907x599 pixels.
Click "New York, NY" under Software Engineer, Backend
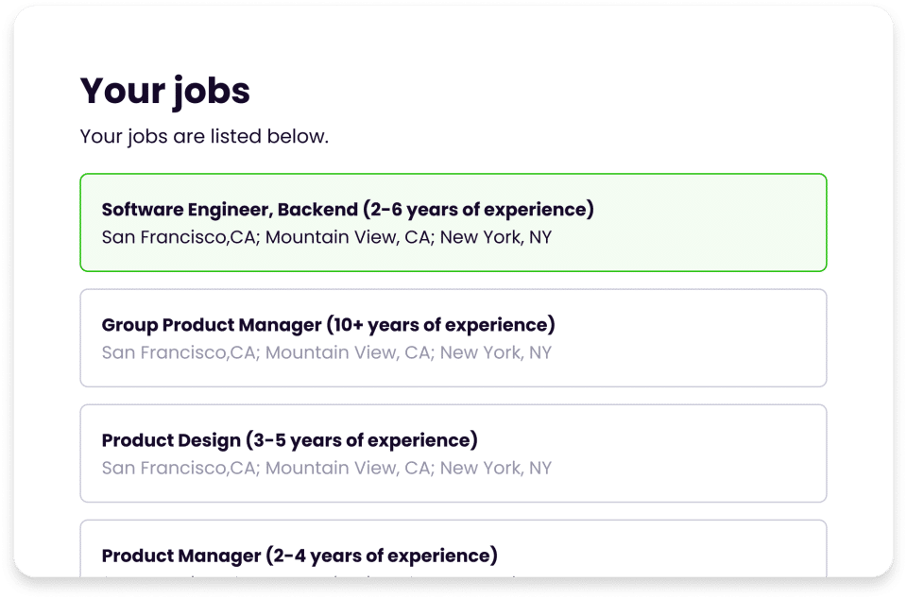(x=495, y=237)
